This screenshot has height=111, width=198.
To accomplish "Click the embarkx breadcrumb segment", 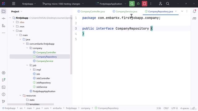I will pos(57,108).
